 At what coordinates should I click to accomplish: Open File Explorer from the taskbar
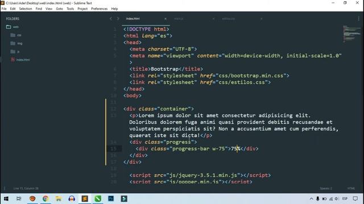[x=59, y=199]
